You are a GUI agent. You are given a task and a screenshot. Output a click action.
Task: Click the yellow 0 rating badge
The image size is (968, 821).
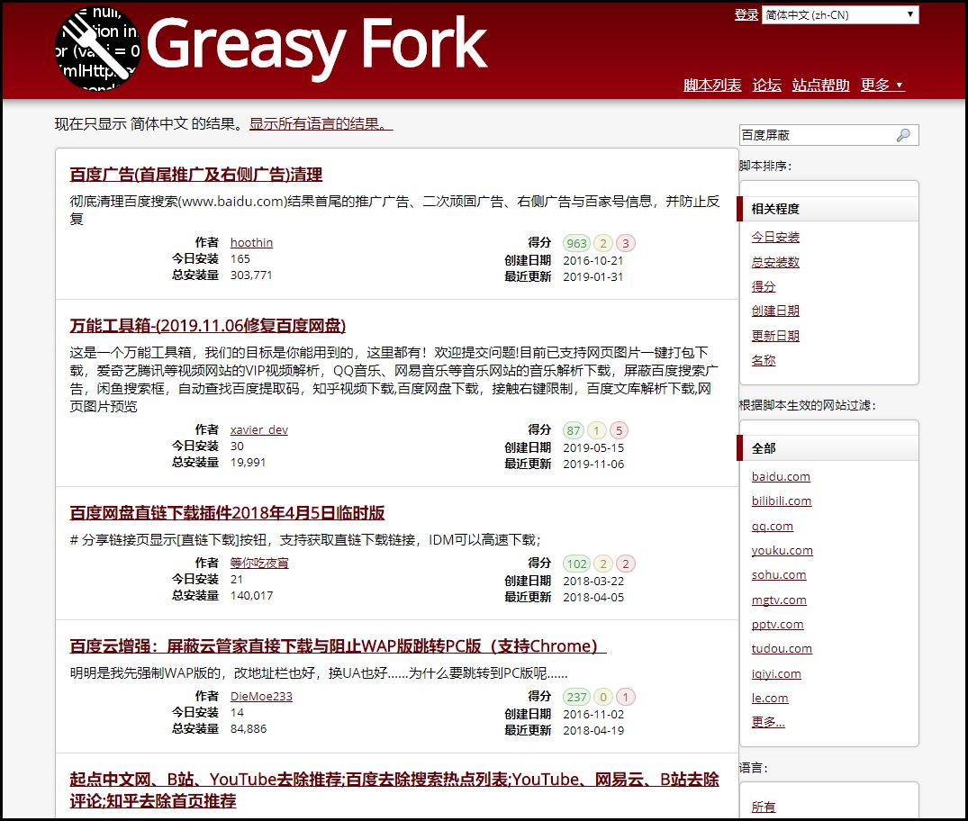tap(603, 697)
